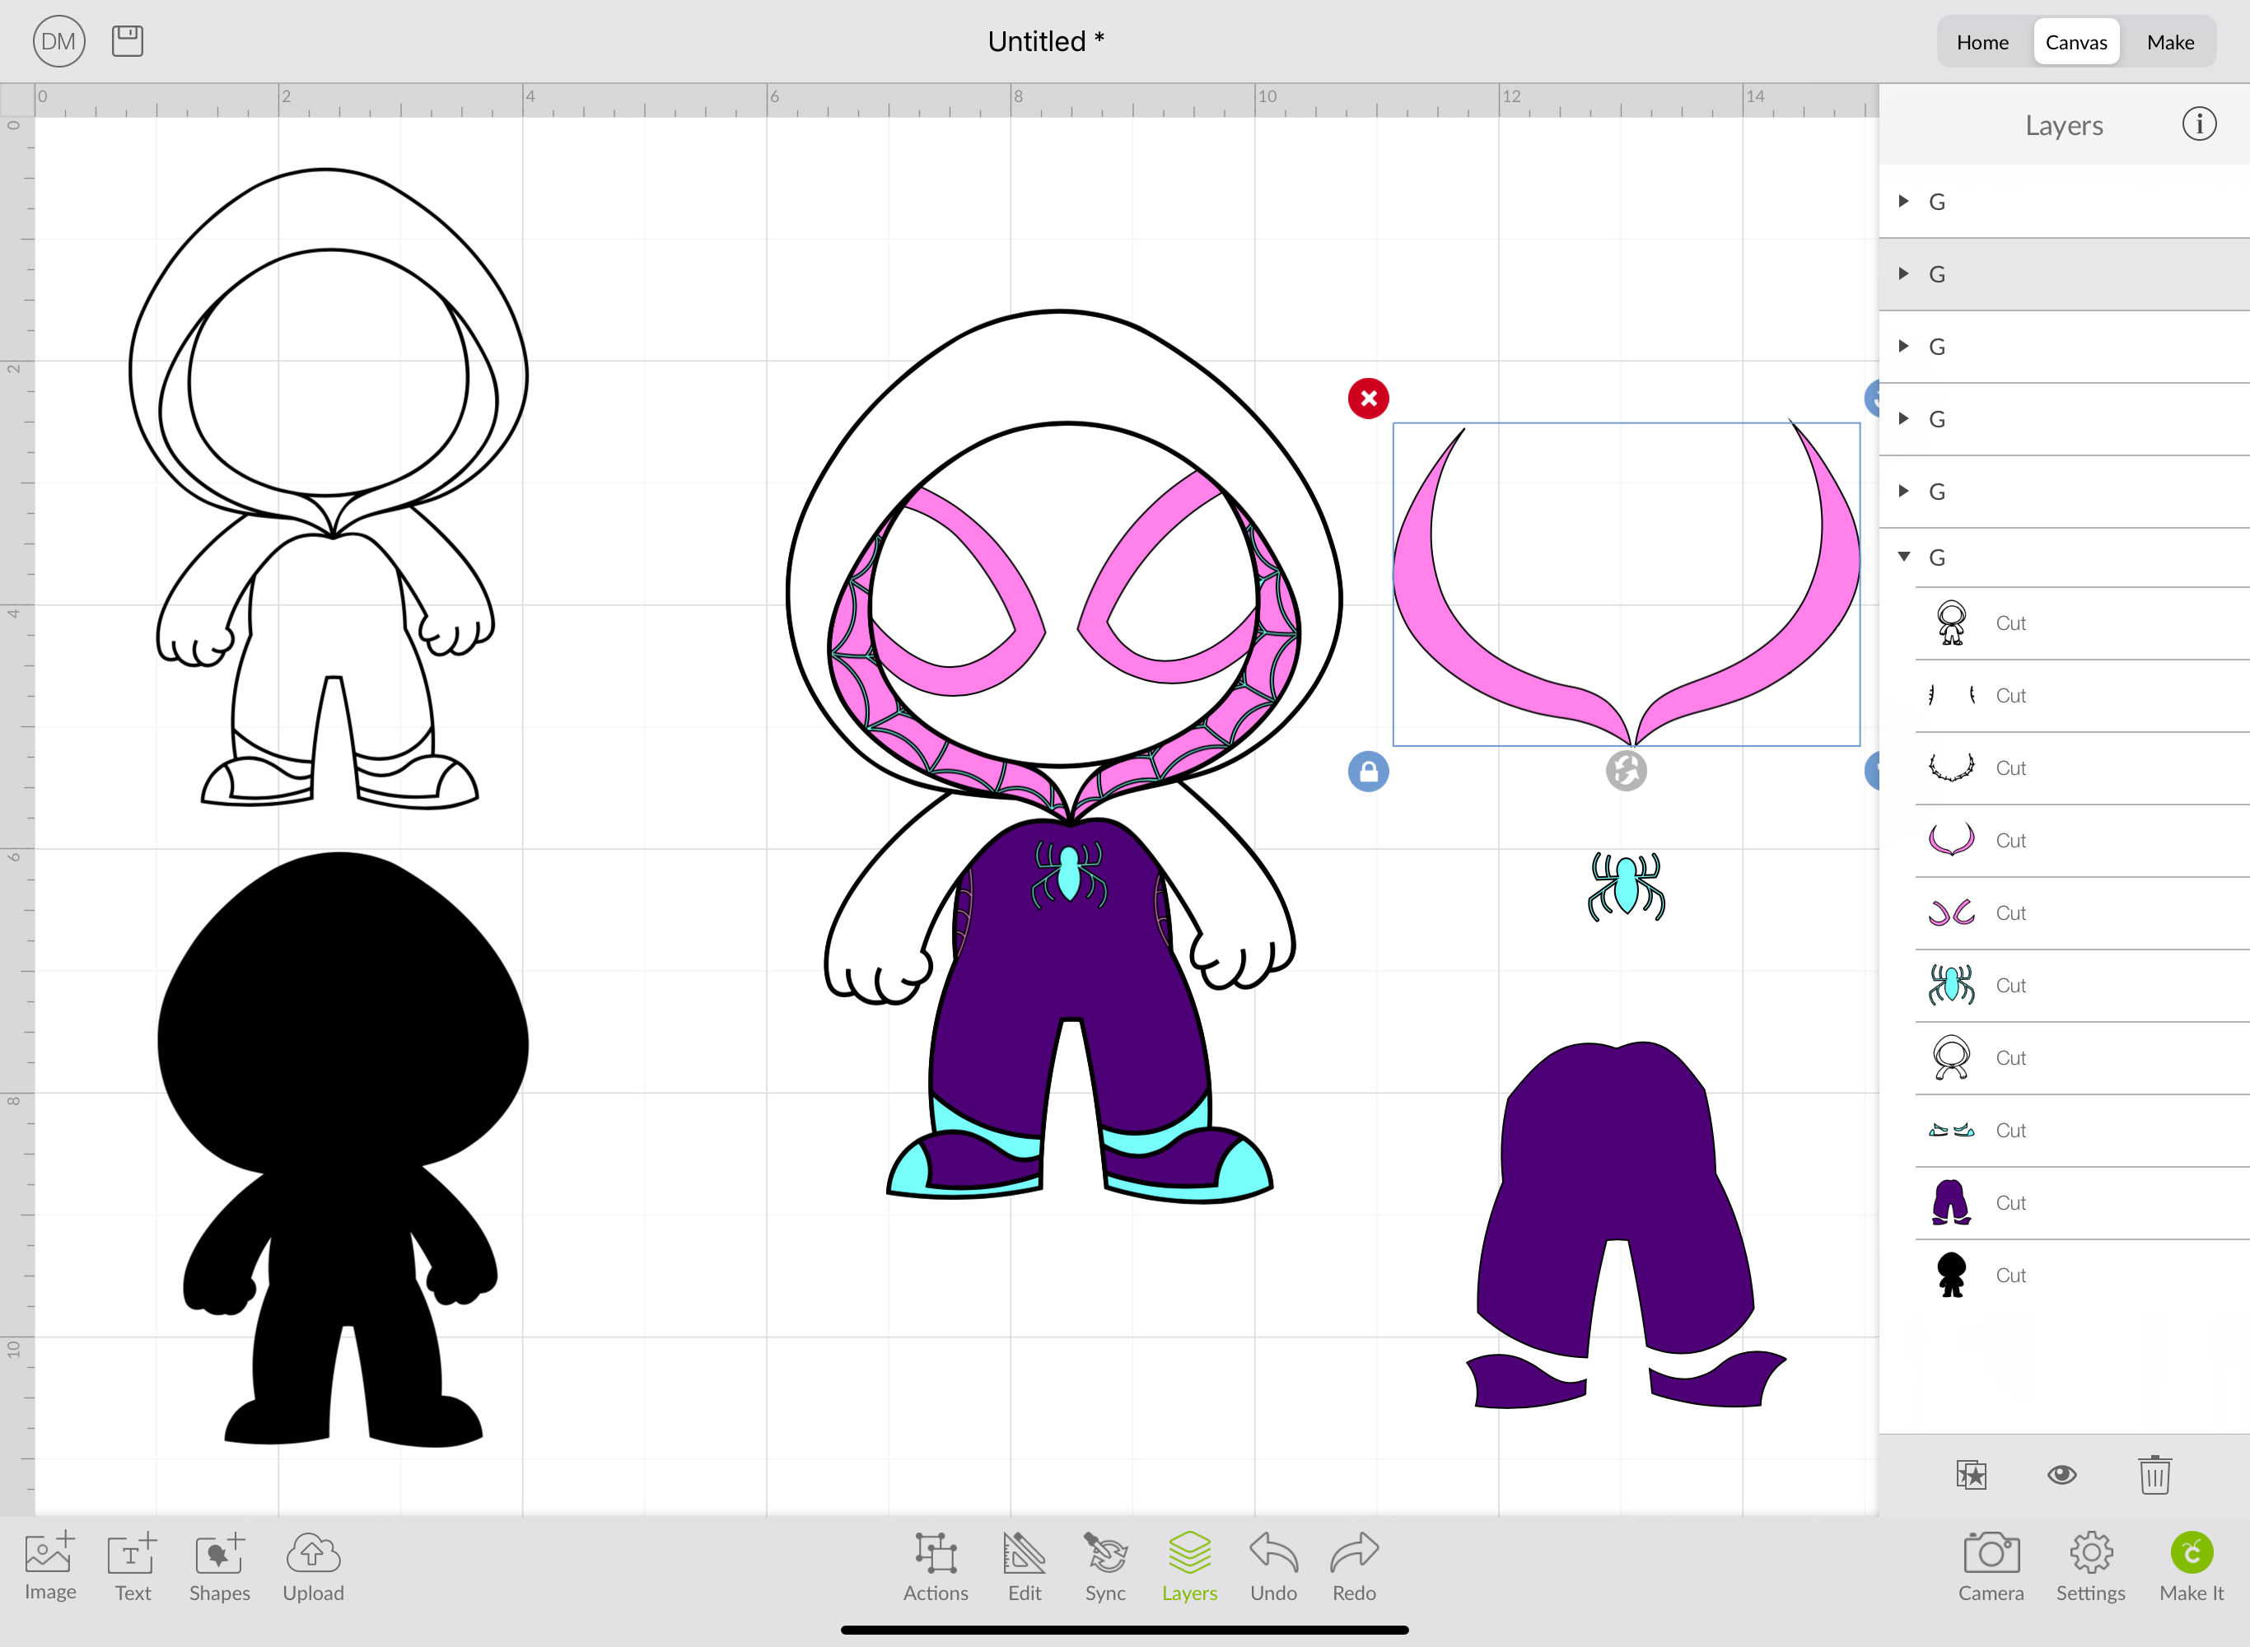Select the purple body Cut layer
This screenshot has width=2250, height=1647.
point(2081,1203)
